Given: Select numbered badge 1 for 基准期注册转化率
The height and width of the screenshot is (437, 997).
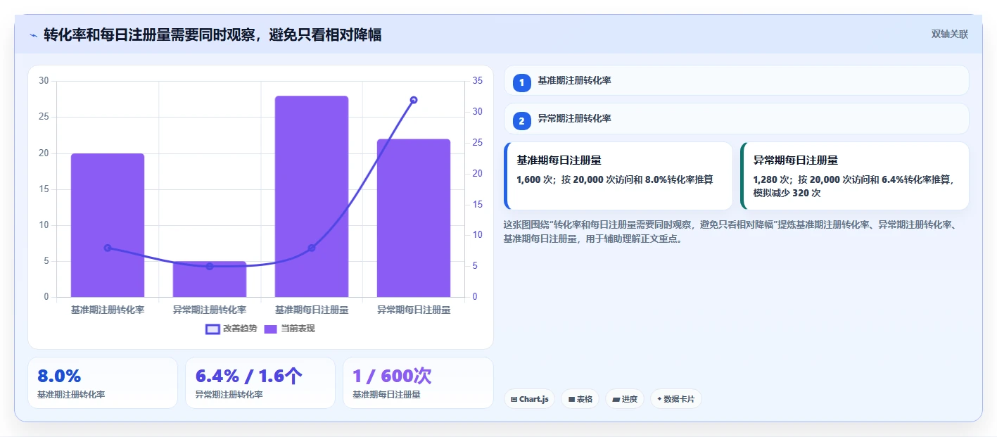Looking at the screenshot, I should coord(521,83).
